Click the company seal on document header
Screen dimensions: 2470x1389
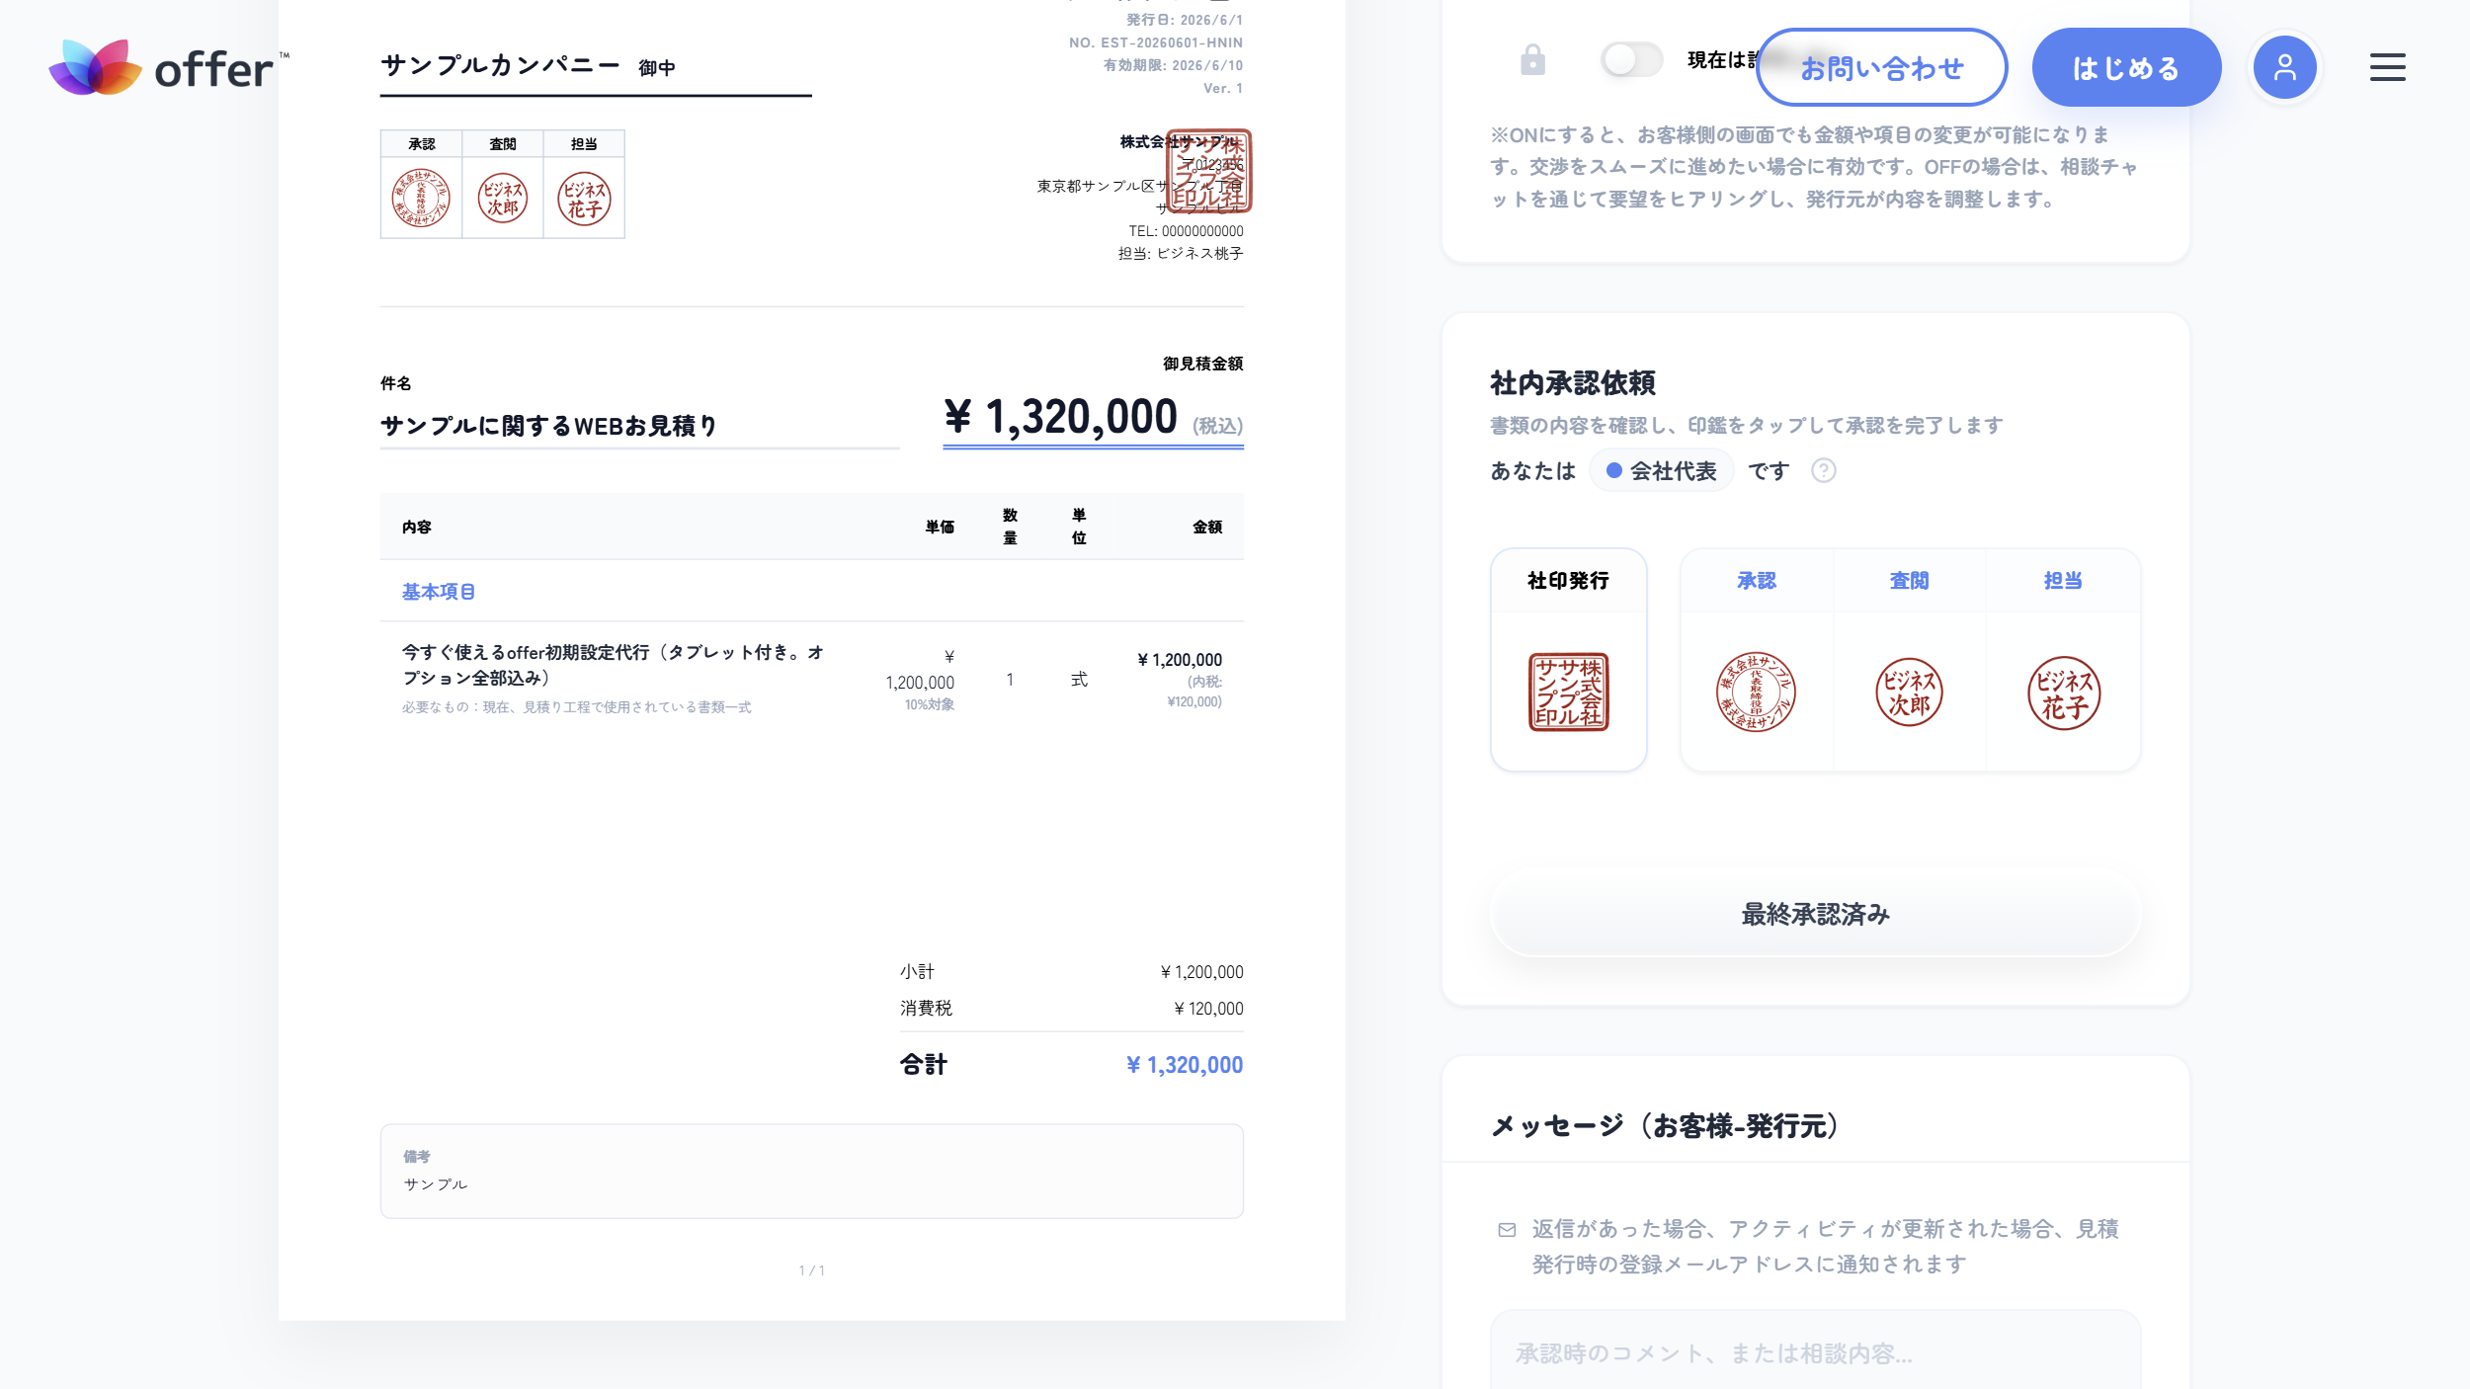1208,171
